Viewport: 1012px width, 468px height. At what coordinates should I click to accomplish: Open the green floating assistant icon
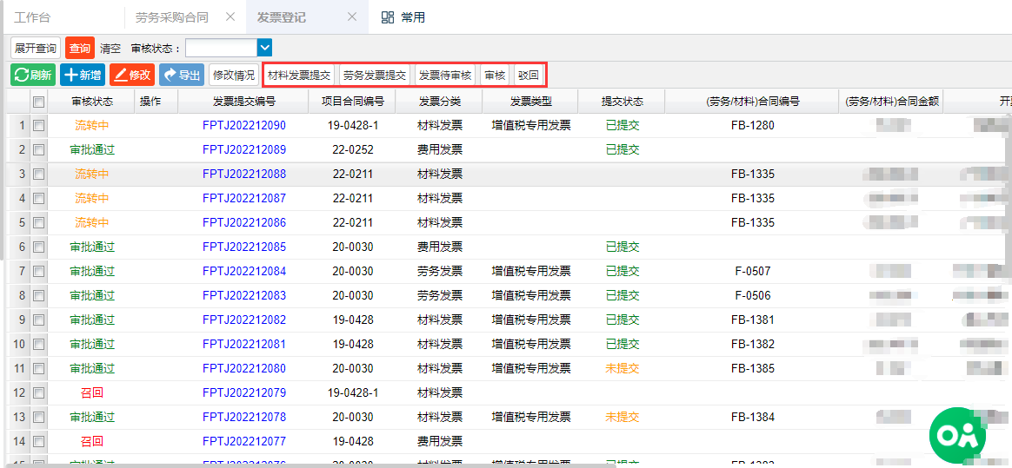coord(958,432)
